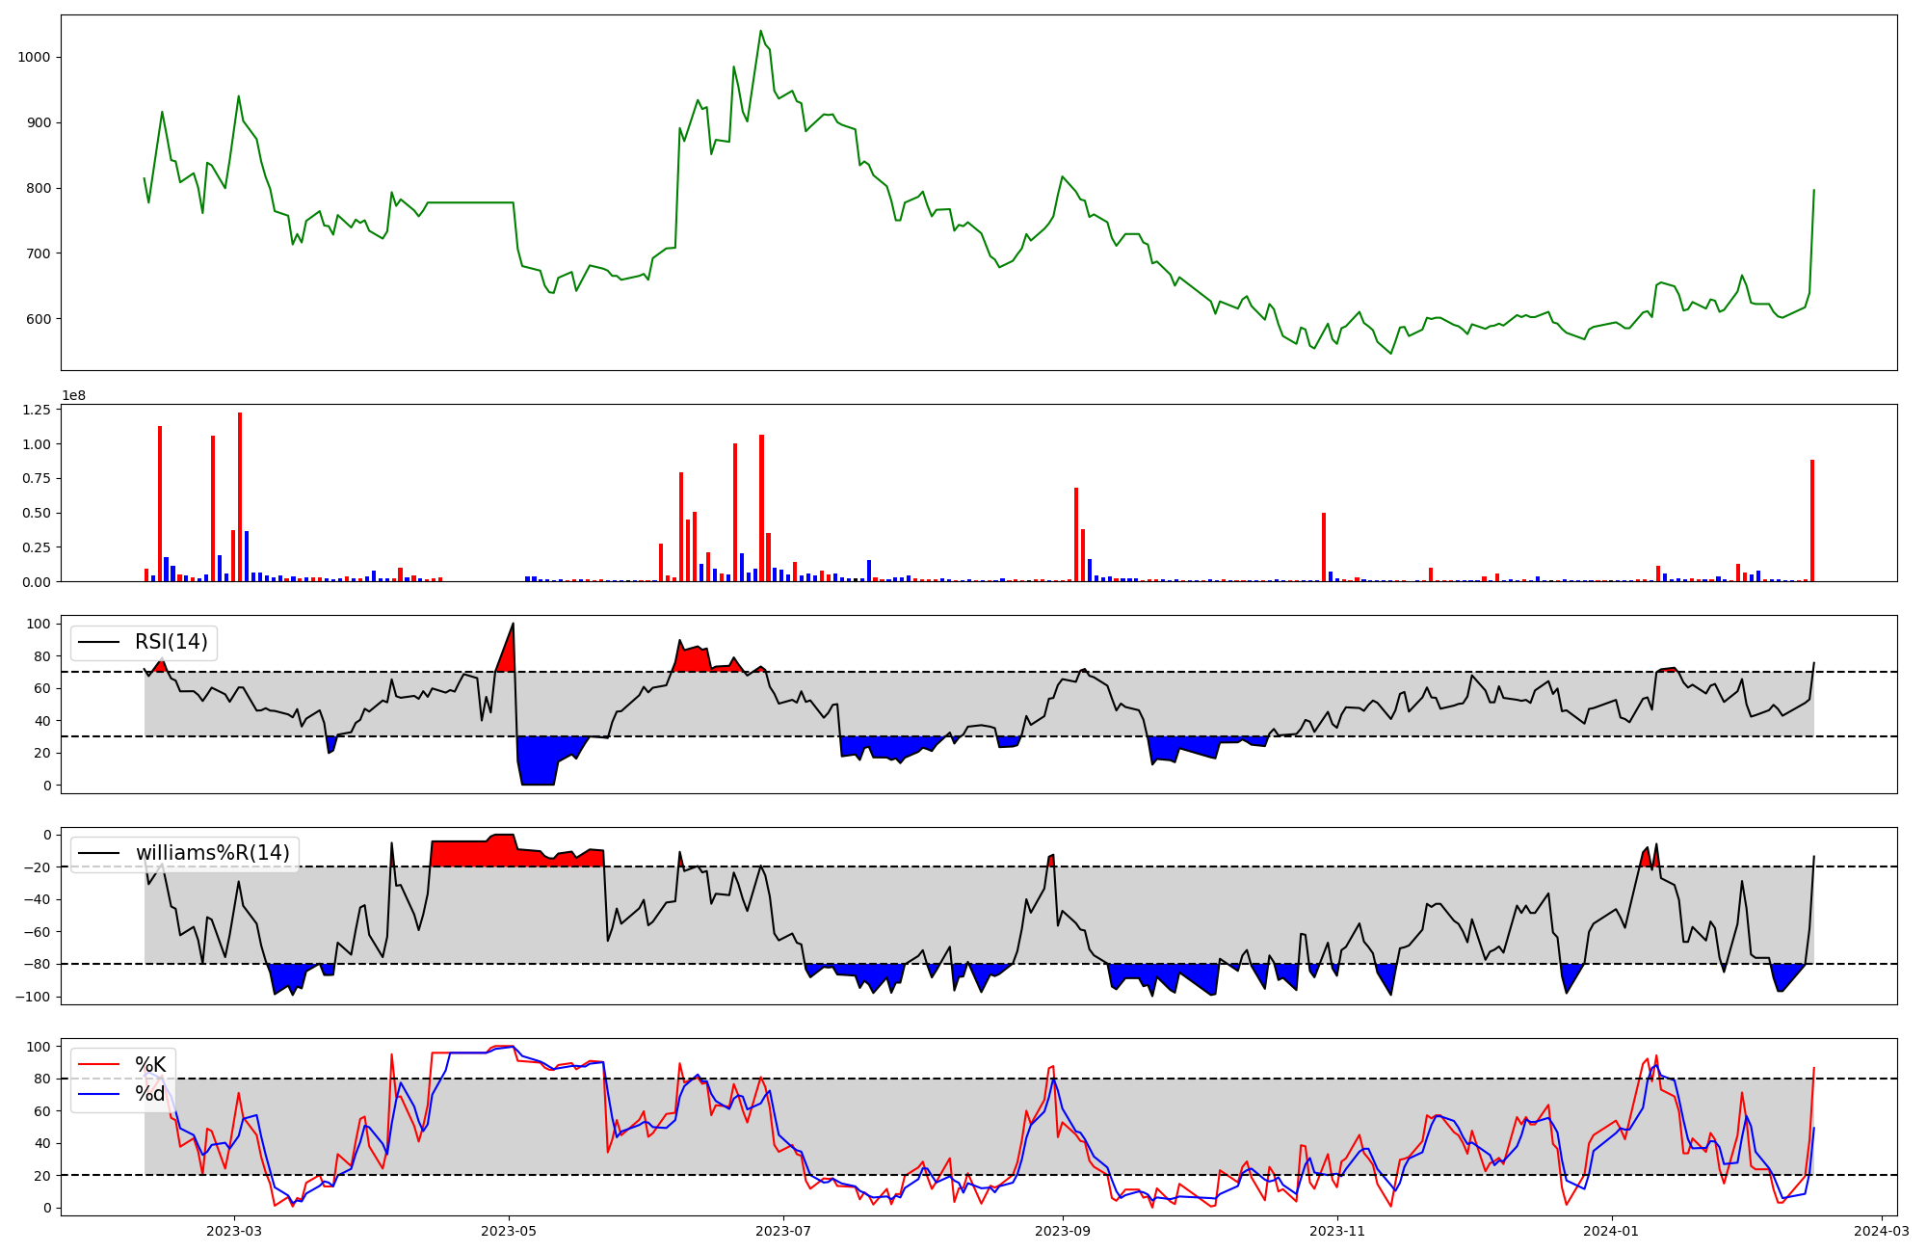This screenshot has width=1927, height=1253.
Task: Click the 2023-11 x-axis date label
Action: coord(1337,1230)
